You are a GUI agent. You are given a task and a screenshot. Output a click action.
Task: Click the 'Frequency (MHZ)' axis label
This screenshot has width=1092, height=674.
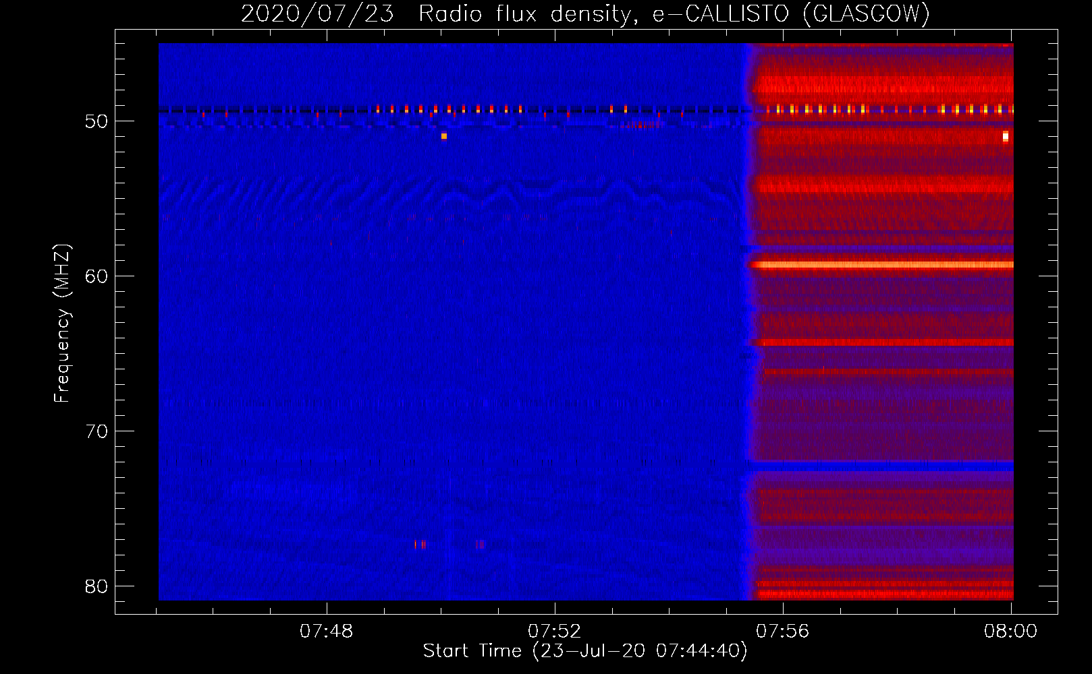click(62, 324)
